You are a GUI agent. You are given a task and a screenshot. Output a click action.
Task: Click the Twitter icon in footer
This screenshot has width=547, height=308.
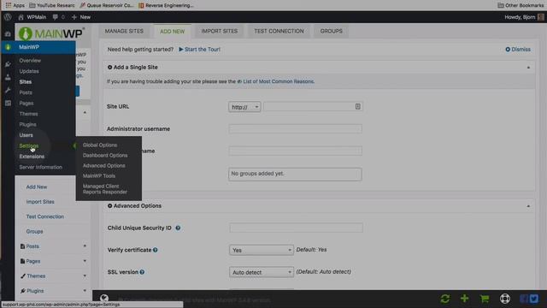coord(533,299)
